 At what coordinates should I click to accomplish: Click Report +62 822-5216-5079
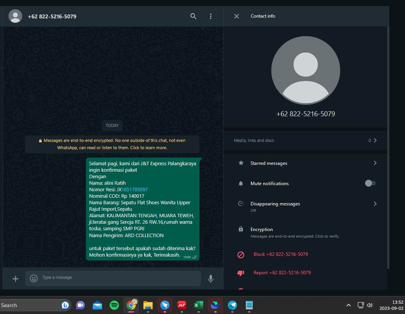coord(282,273)
